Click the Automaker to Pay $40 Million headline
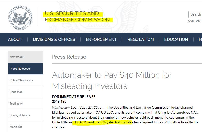 coord(112,80)
